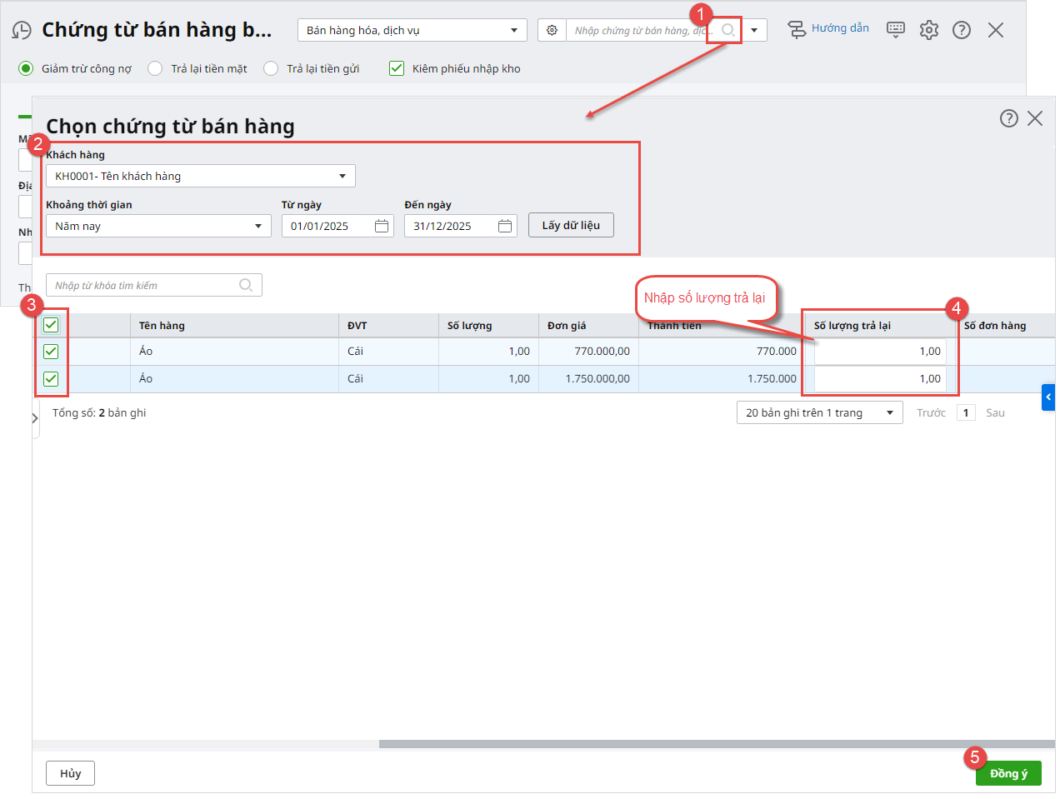This screenshot has height=799, width=1060.
Task: Toggle Kiêm phiếu nhập kho checkbox
Action: tap(397, 68)
